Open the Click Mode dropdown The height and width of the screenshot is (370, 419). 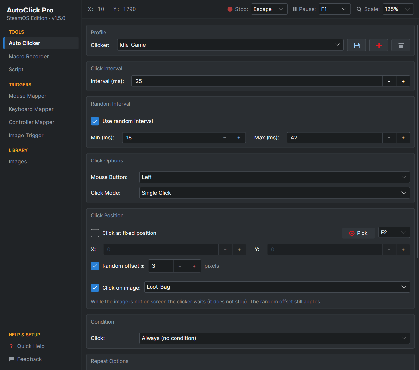pyautogui.click(x=275, y=193)
